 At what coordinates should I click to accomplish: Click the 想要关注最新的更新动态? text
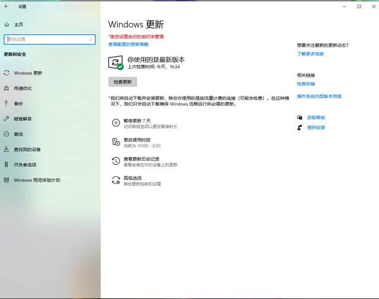coord(323,45)
